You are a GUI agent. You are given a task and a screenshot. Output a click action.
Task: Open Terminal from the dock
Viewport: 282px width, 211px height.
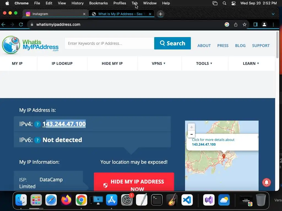pos(157,200)
